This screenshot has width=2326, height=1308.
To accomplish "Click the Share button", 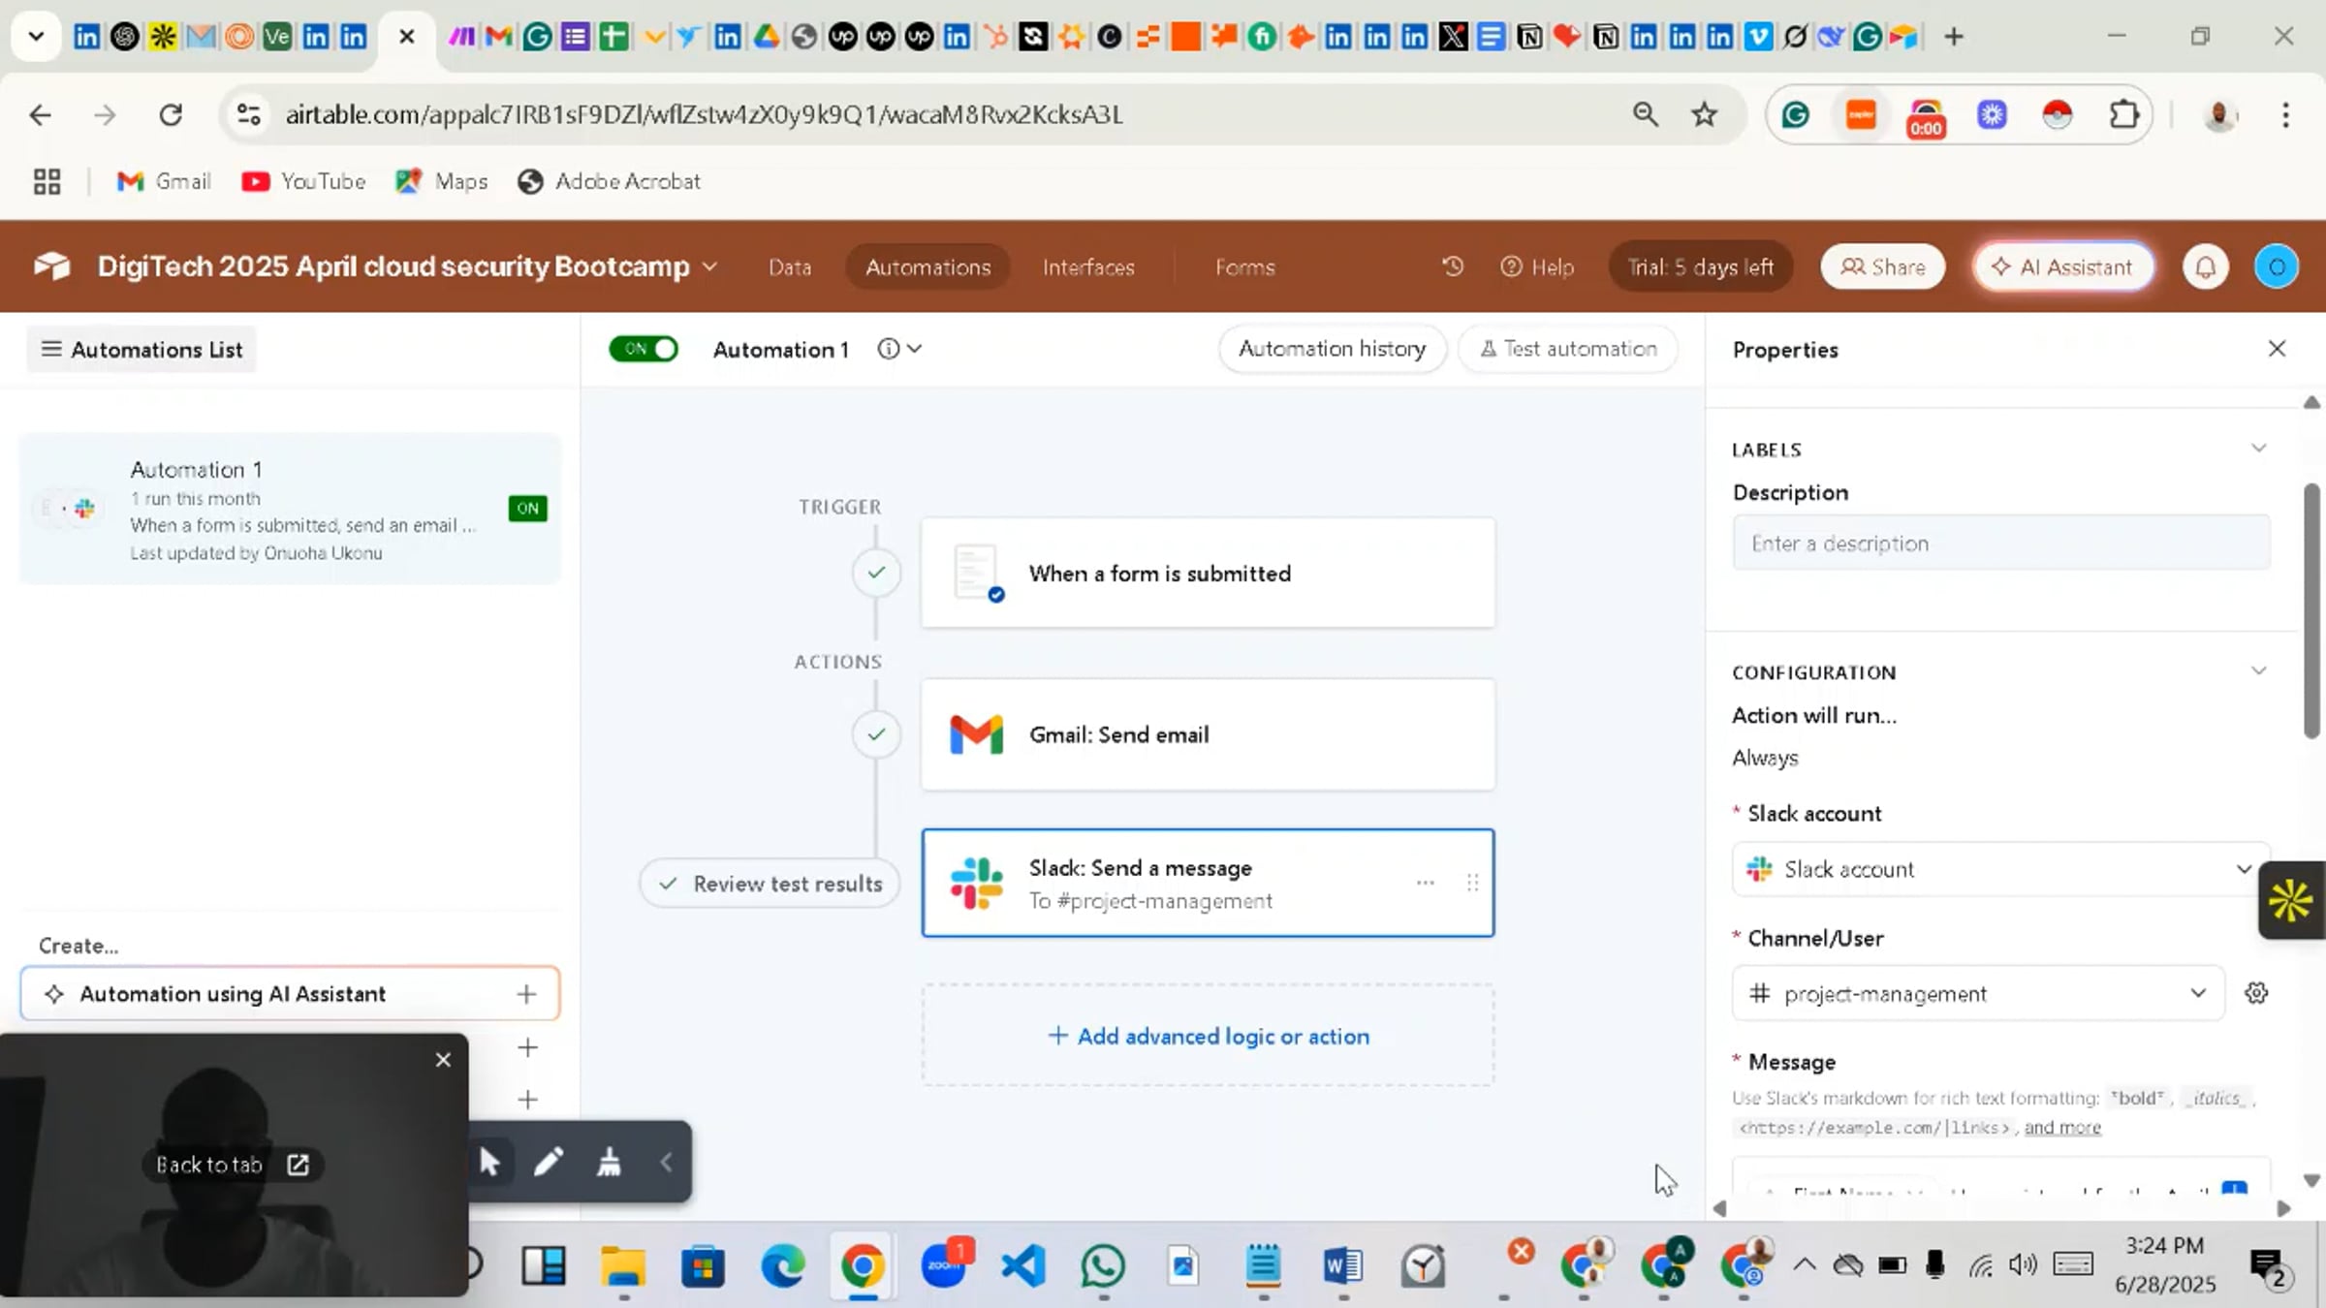I will coord(1883,267).
